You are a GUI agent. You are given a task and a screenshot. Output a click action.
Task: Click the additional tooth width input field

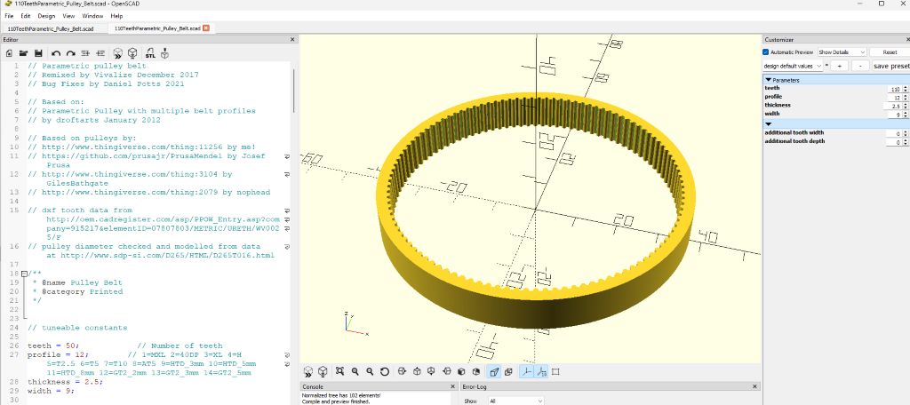894,133
